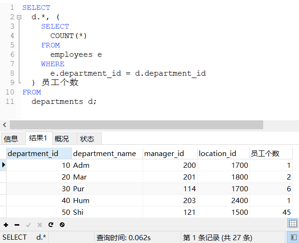Open the 信息 tab
This screenshot has width=299, height=243.
(11, 139)
